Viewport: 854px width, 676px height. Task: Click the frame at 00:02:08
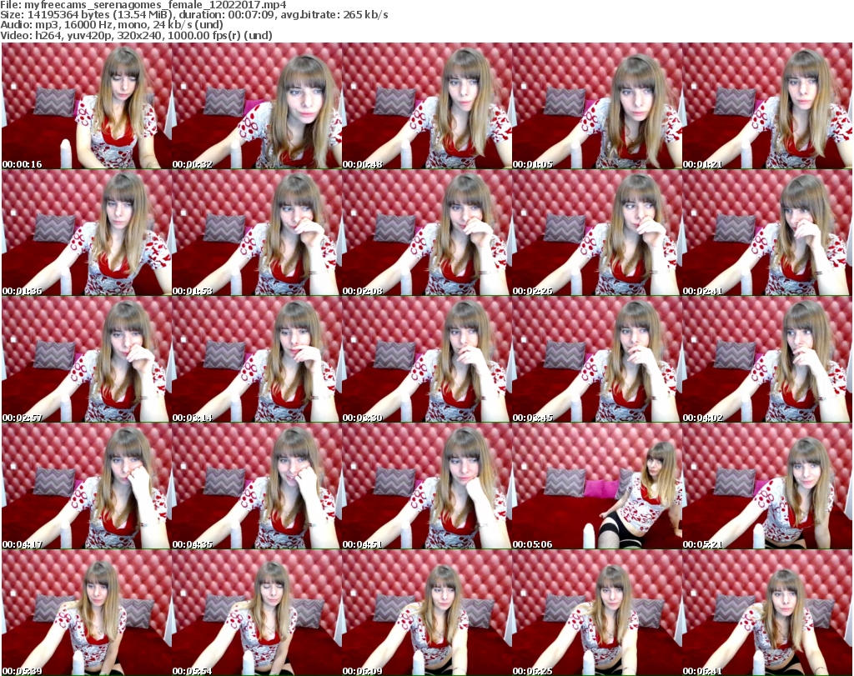(427, 233)
